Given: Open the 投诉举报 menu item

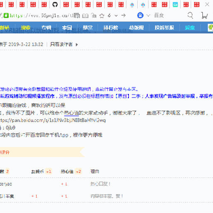Looking at the screenshot, I should (164, 28).
